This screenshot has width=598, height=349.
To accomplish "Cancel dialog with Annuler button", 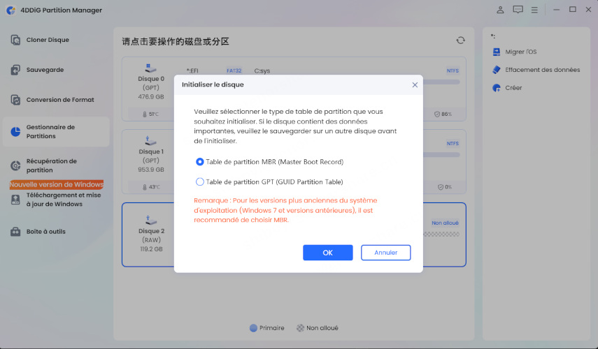I will tap(385, 253).
